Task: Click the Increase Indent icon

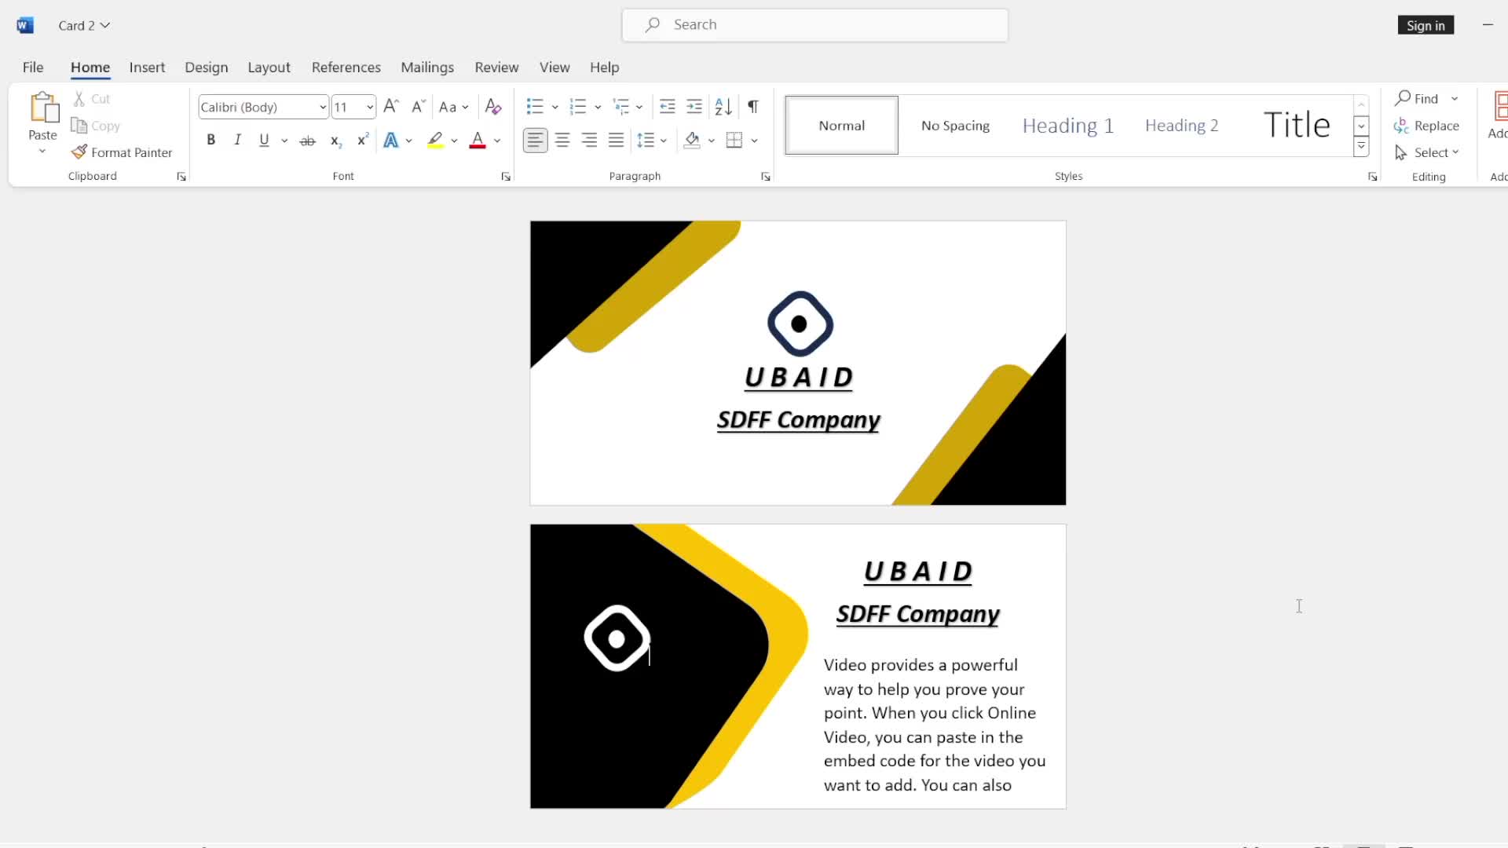Action: tap(694, 107)
